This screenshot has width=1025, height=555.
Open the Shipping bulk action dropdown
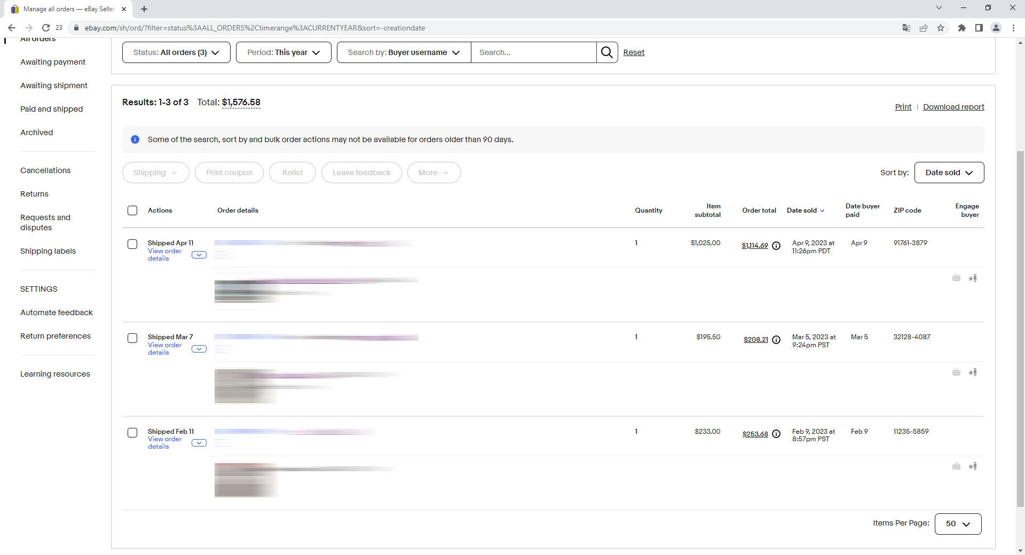(x=156, y=173)
